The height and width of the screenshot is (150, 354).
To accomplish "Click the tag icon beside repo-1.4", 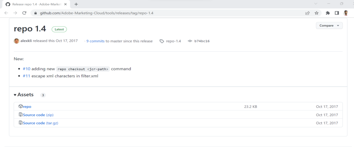I will (162, 41).
